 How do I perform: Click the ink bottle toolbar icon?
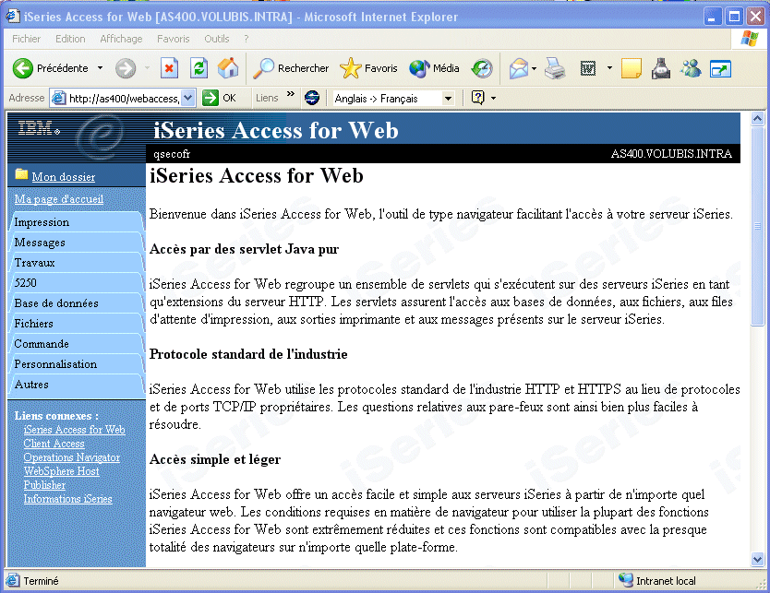pos(661,68)
